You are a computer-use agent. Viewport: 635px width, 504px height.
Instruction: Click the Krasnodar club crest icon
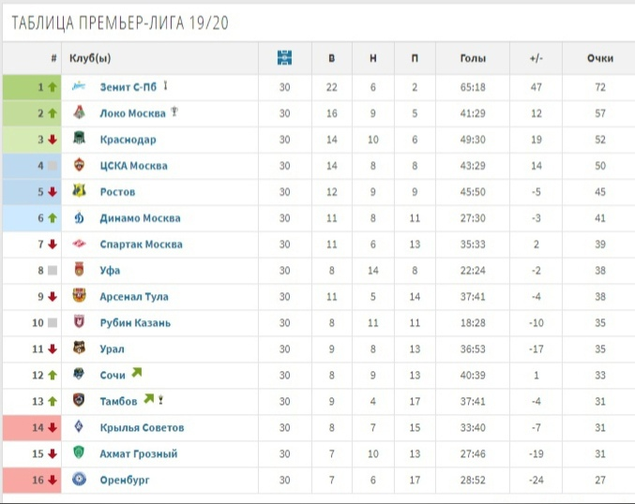[x=79, y=138]
